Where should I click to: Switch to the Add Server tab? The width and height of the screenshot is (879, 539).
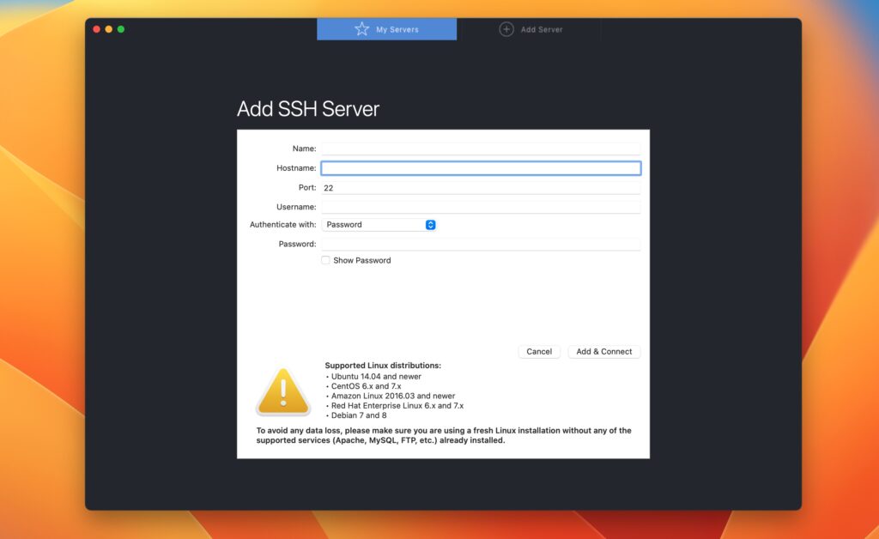532,28
